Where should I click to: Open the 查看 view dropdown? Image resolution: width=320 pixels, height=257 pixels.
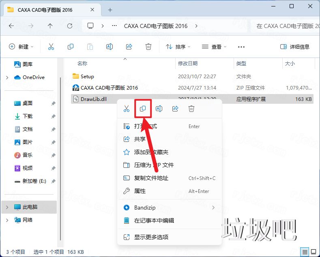[214, 47]
